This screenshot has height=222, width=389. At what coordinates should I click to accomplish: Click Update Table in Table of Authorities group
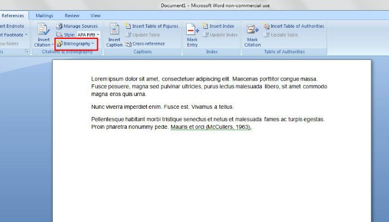281,35
